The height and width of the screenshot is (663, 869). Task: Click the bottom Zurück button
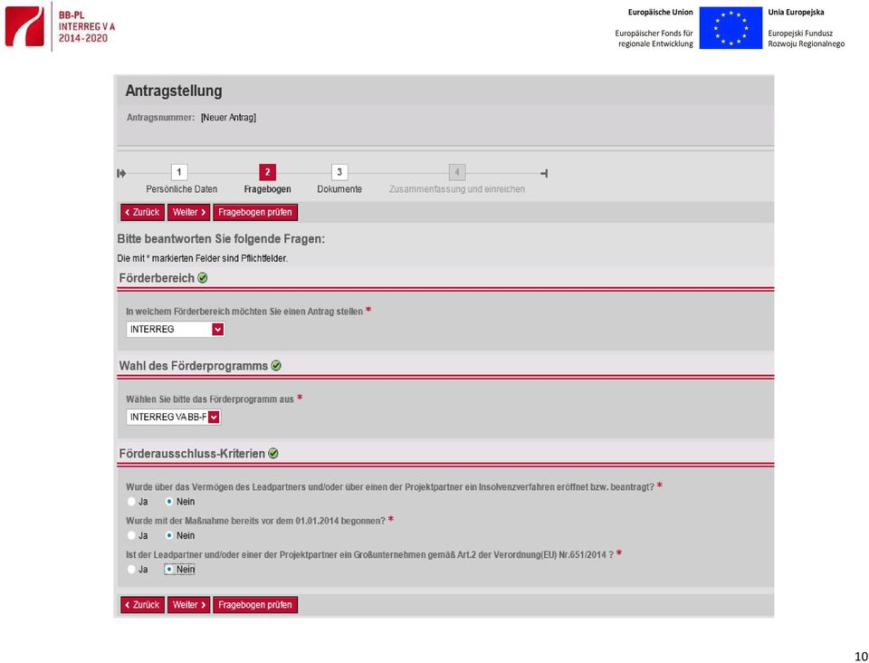point(142,605)
